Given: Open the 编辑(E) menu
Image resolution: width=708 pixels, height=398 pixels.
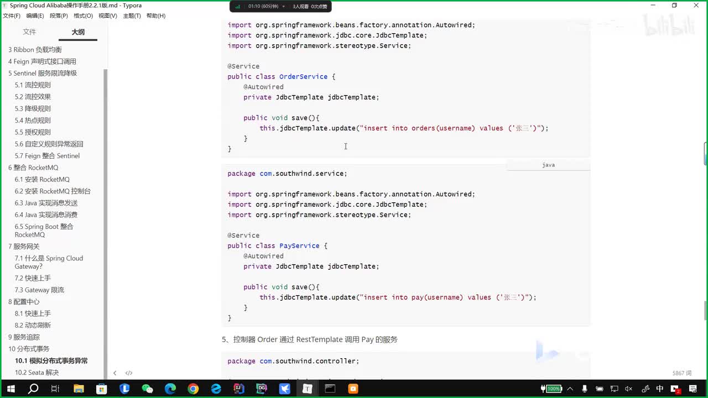Looking at the screenshot, I should 35,16.
